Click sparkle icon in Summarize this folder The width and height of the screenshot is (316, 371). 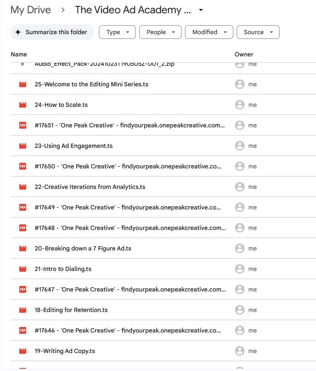pos(18,32)
